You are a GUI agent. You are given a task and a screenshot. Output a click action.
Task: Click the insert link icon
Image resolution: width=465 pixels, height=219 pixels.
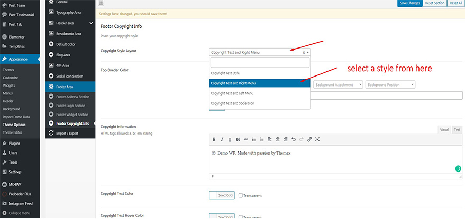(309, 139)
